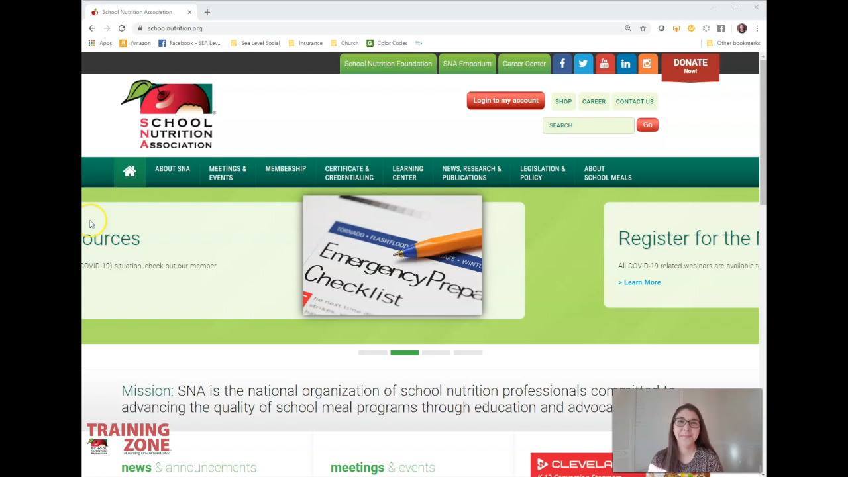Visit SNA's Facebook page icon
Image resolution: width=848 pixels, height=477 pixels.
point(562,64)
